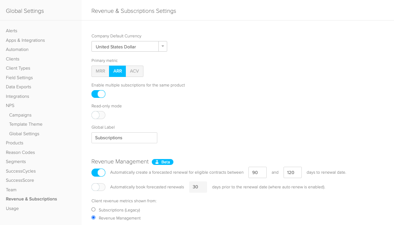The height and width of the screenshot is (225, 394).
Task: Select Revenue & Subscriptions sidebar item
Action: click(31, 199)
